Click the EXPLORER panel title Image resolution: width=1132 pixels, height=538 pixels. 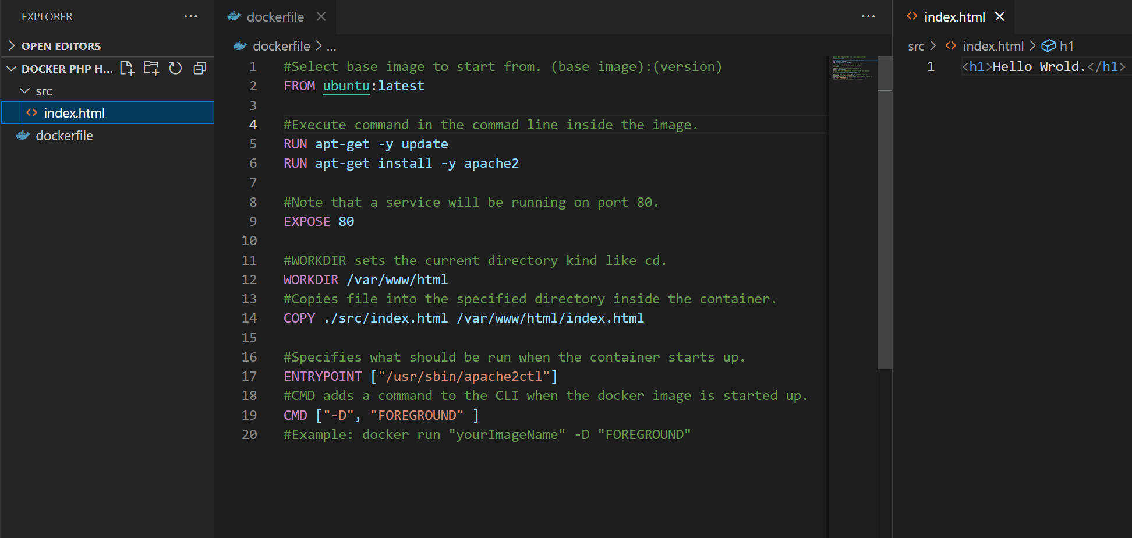[x=47, y=16]
